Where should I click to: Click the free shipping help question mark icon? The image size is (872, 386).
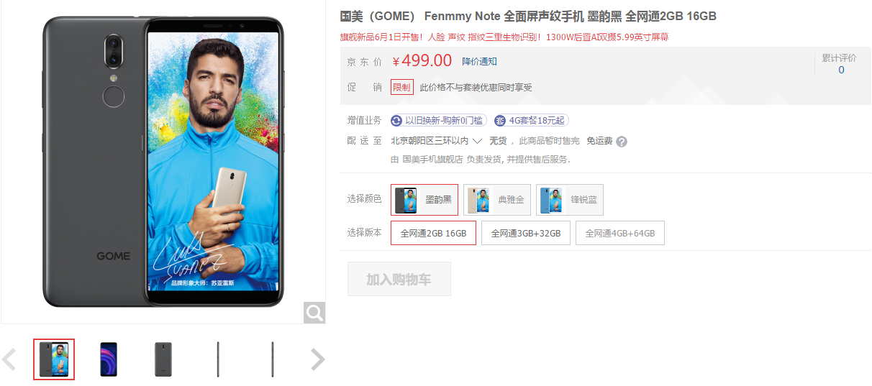[x=622, y=142]
